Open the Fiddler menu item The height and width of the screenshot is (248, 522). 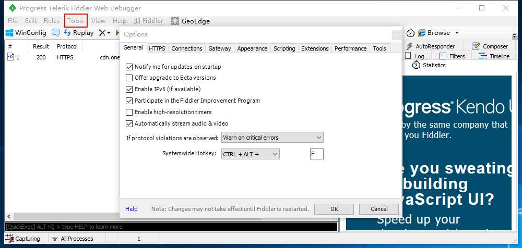(148, 21)
